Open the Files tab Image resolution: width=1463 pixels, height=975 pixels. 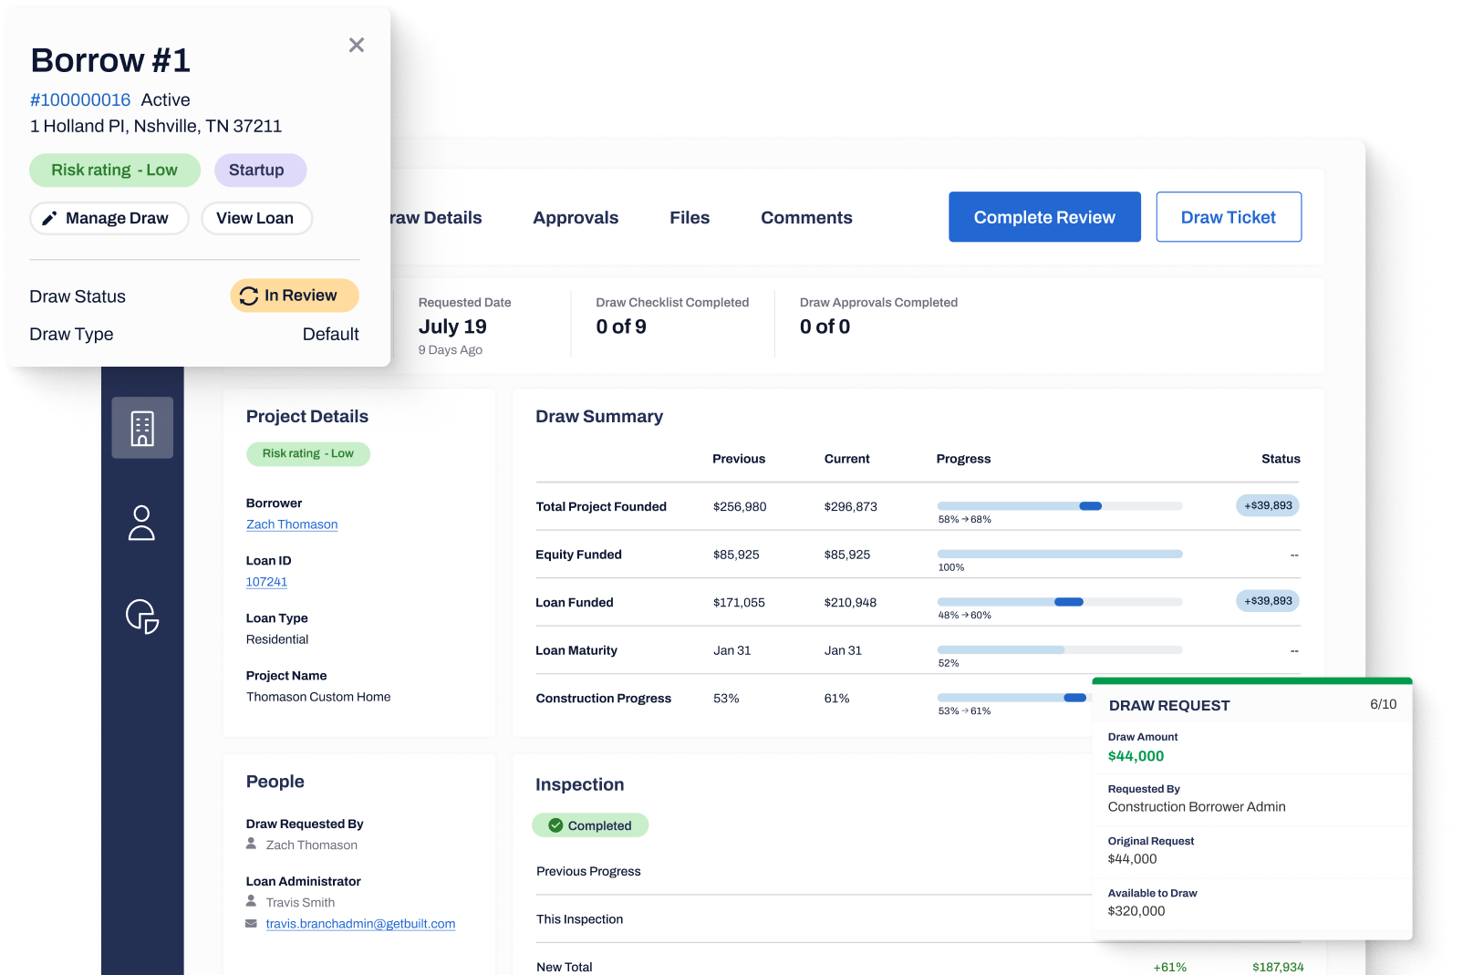pos(690,218)
